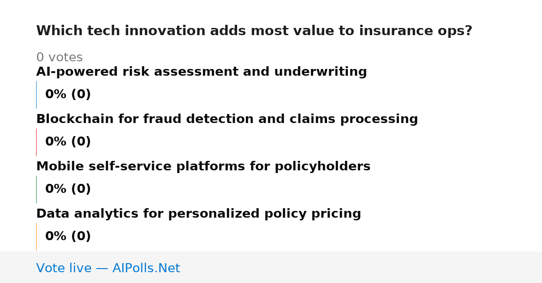Screen dimensions: 542x283
Task: Select AI-powered risk assessment and underwriting option
Action: (201, 72)
